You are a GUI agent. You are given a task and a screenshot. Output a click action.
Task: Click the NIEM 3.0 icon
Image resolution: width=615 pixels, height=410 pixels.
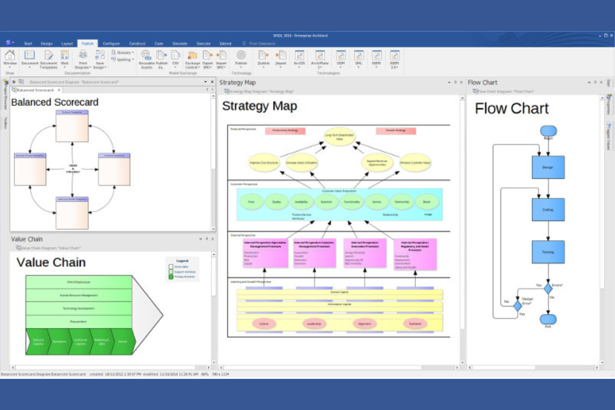394,58
